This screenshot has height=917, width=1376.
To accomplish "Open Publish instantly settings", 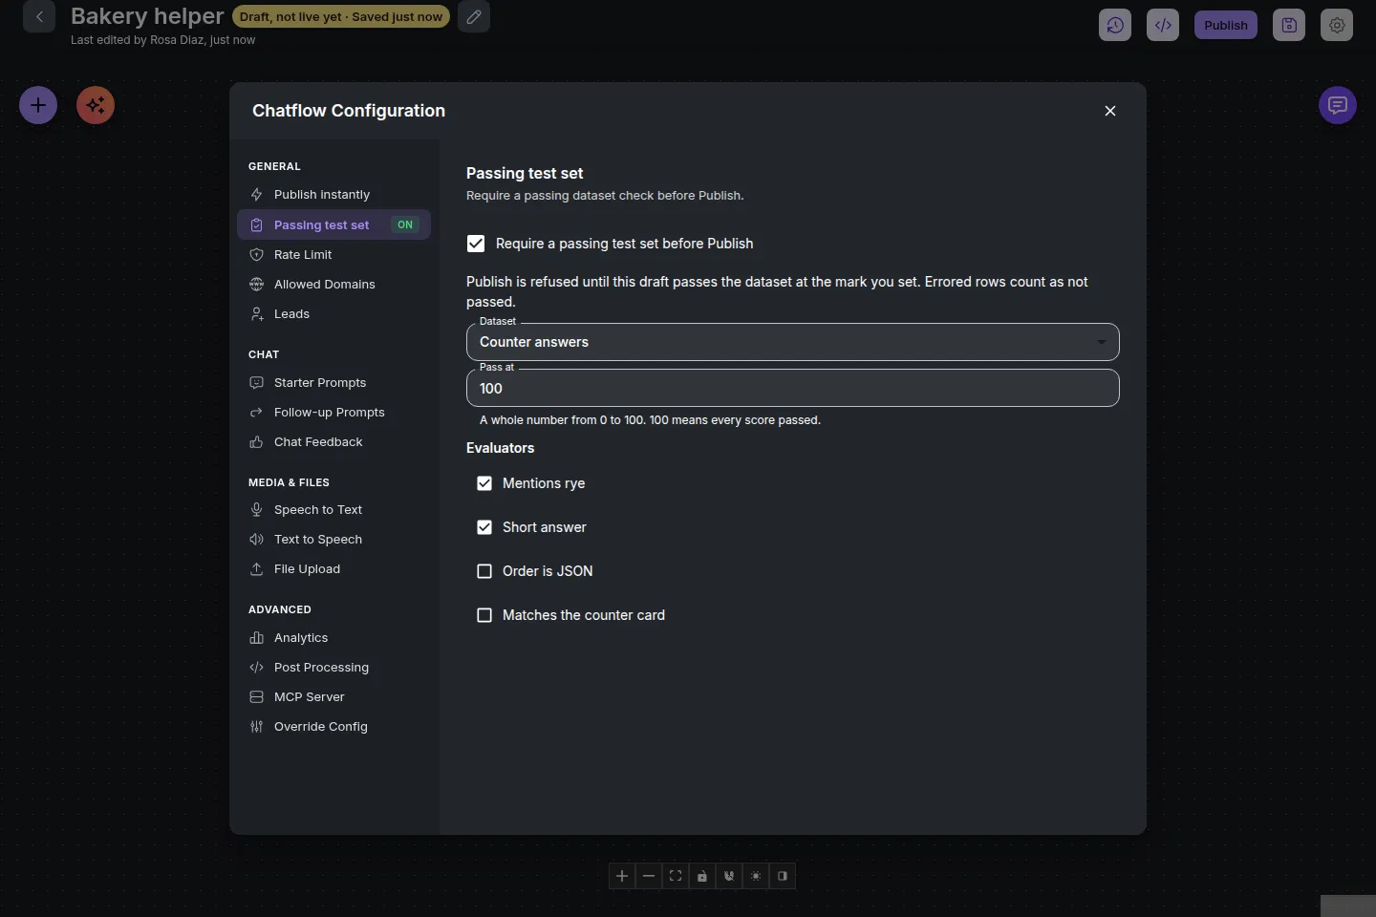I will click(x=333, y=195).
